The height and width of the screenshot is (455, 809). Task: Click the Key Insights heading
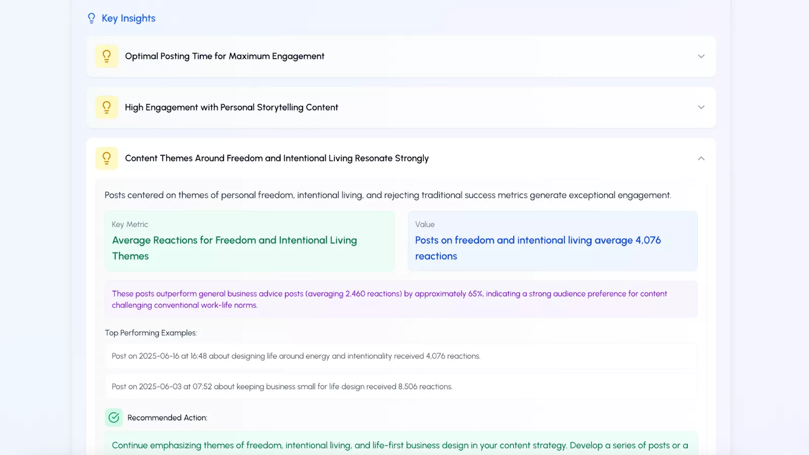click(x=128, y=18)
